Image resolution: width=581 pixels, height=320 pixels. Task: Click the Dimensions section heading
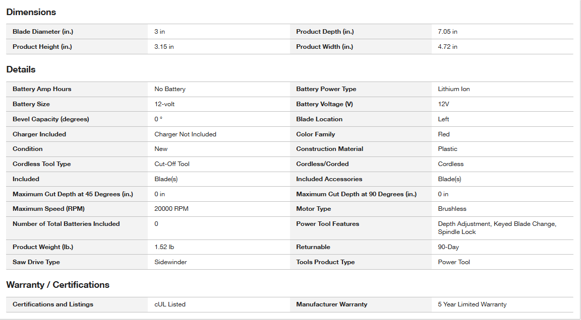point(31,12)
